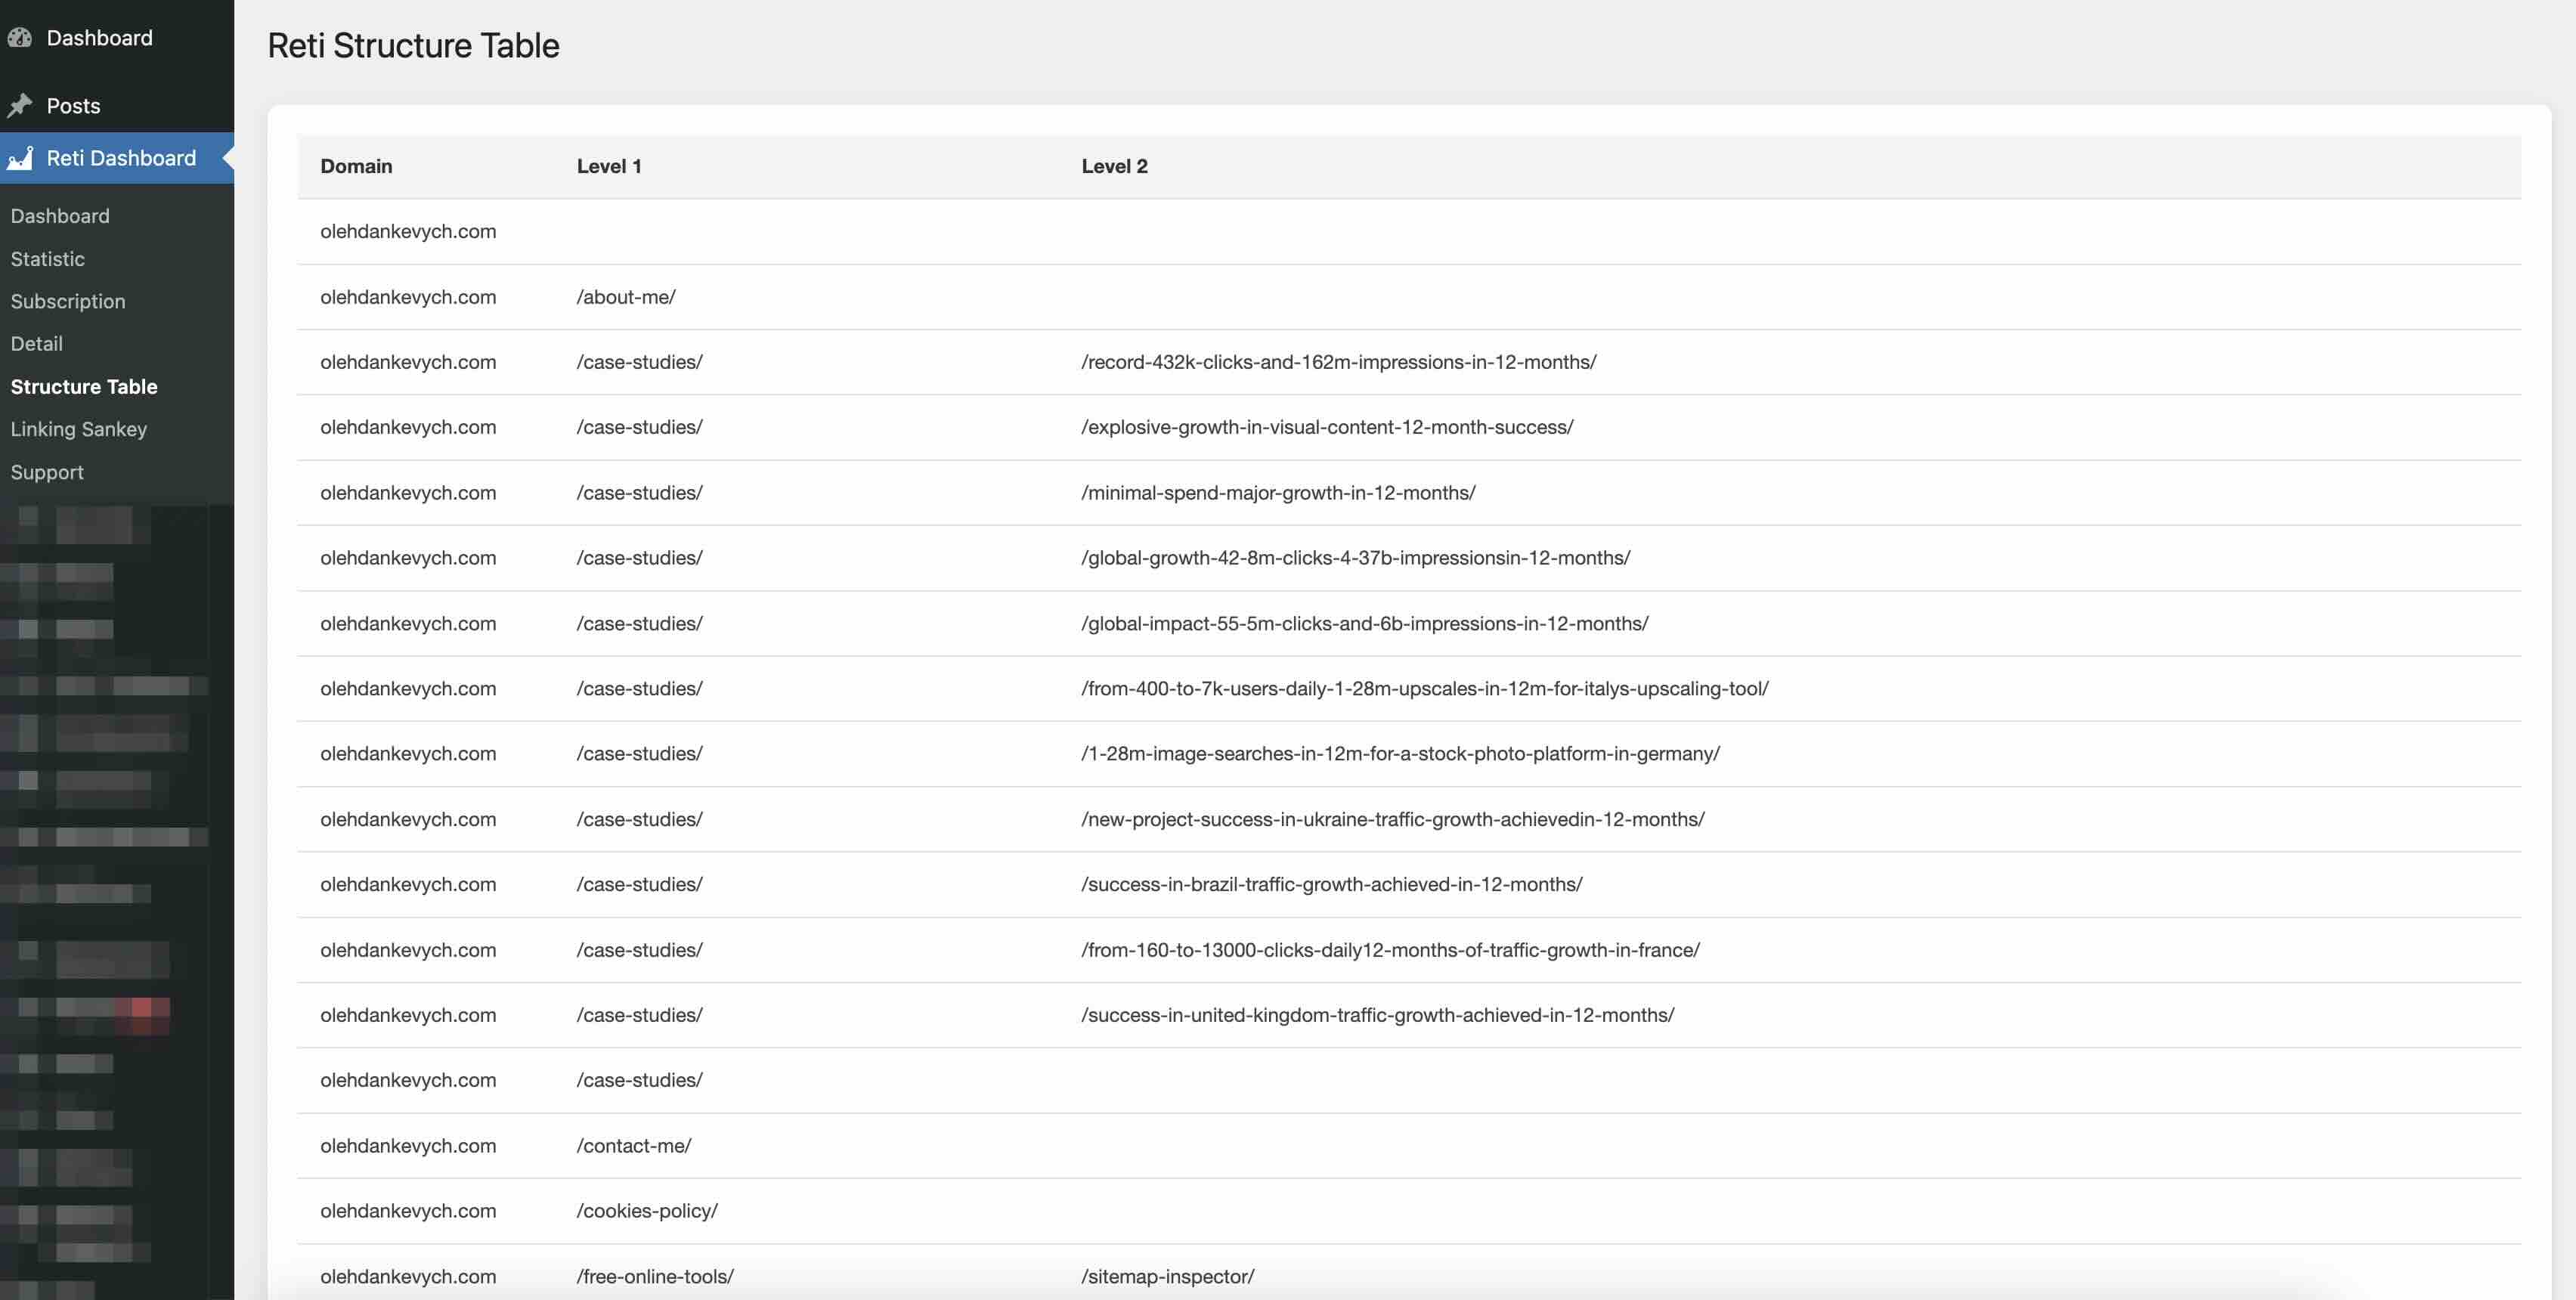Click the Level 2 column header

tap(1114, 166)
